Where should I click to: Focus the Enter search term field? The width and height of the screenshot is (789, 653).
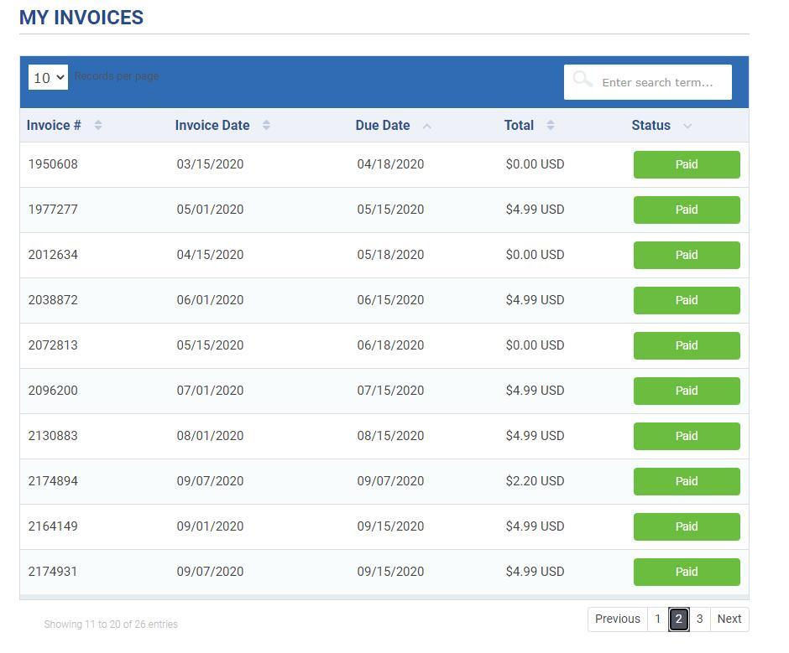(x=648, y=82)
